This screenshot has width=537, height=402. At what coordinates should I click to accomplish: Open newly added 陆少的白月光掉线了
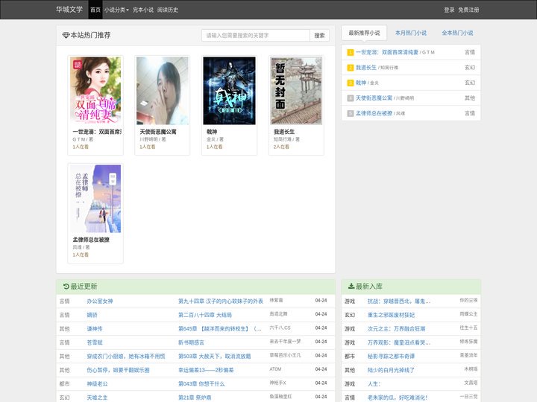(391, 370)
